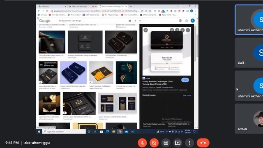Go back in the shared Chrome browser
The image size is (263, 148).
[39, 11]
